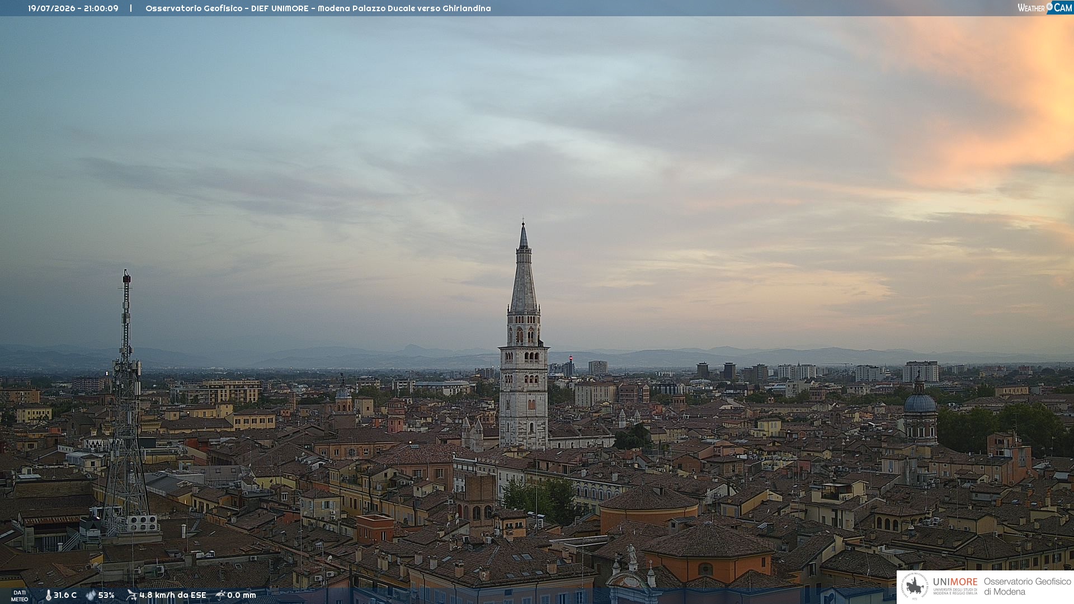Viewport: 1074px width, 604px height.
Task: Click the 31.6 C temperature reading
Action: coord(65,595)
